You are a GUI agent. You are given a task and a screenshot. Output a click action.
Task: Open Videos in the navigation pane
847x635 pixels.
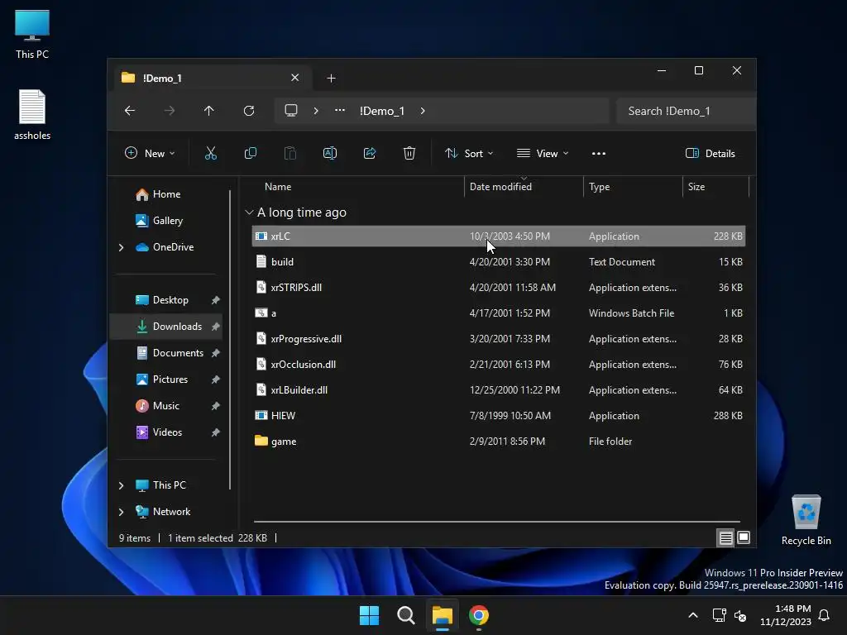pos(166,432)
